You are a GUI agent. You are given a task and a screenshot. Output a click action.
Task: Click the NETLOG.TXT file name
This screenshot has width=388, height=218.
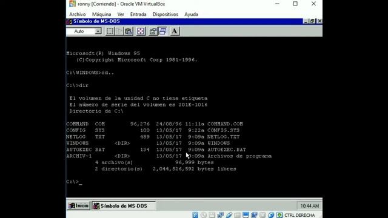[x=223, y=137]
